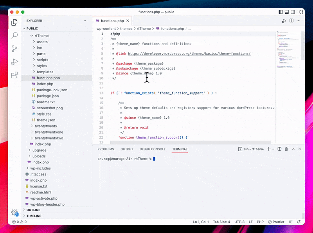Expand the twentytwenty theme folder

(45, 126)
